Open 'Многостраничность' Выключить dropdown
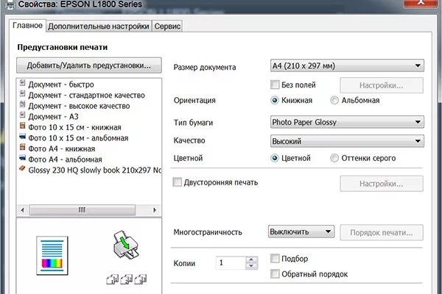Image resolution: width=442 pixels, height=294 pixels. tap(301, 232)
